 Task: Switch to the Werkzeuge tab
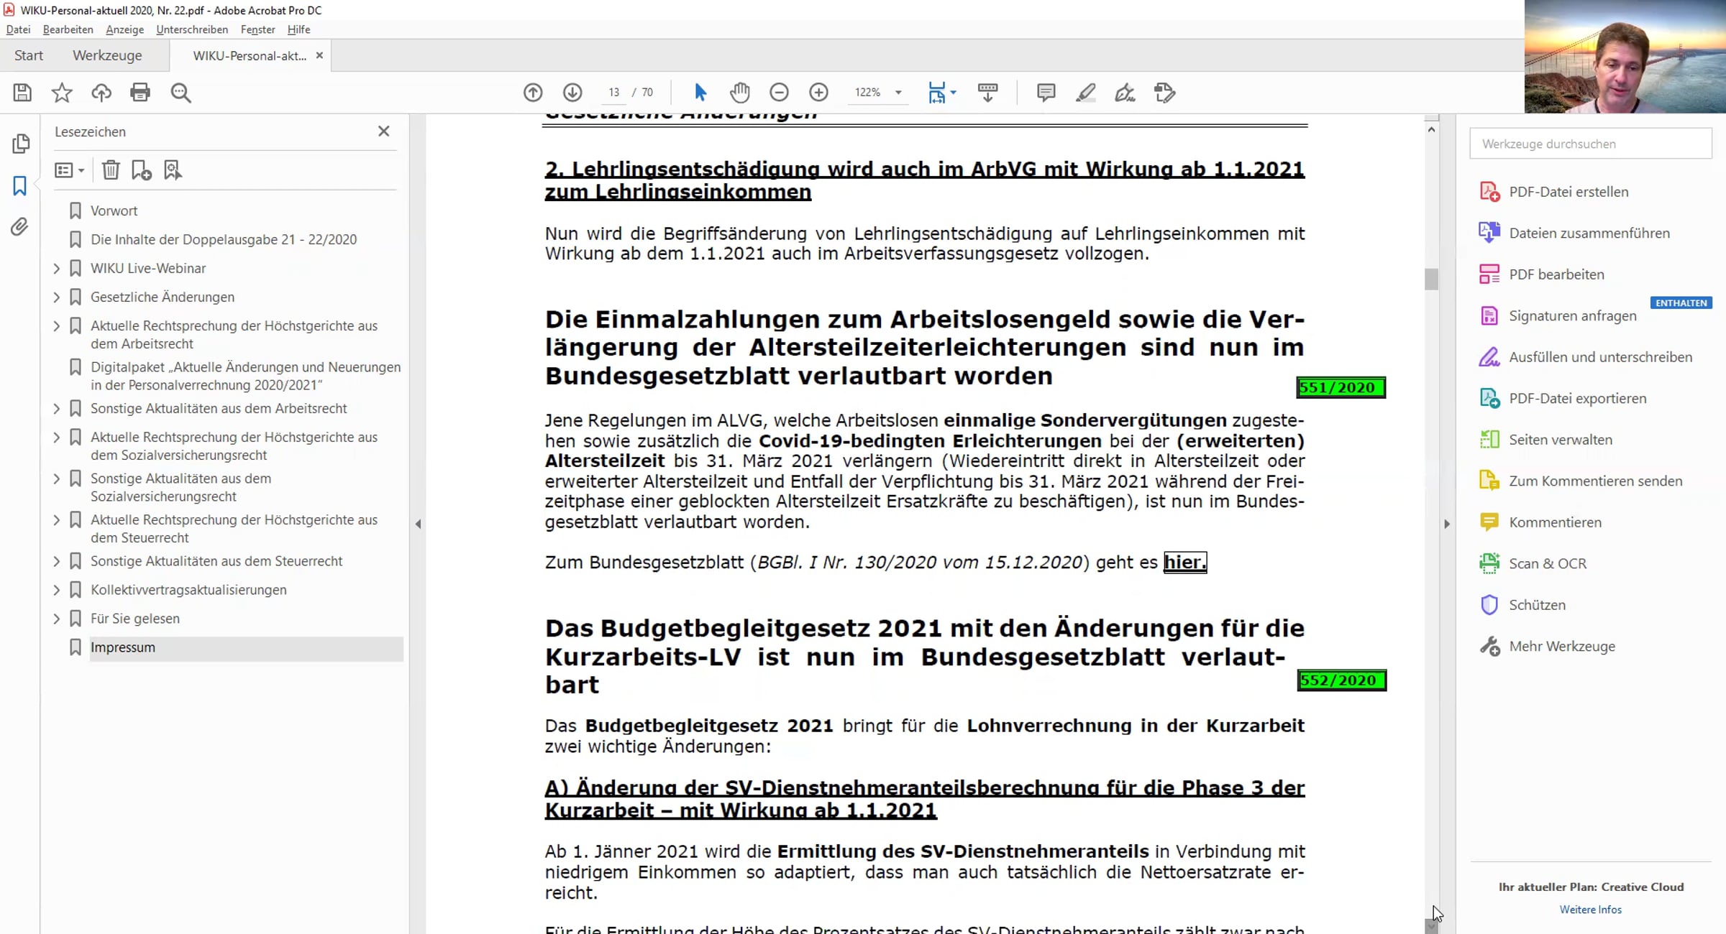tap(107, 55)
